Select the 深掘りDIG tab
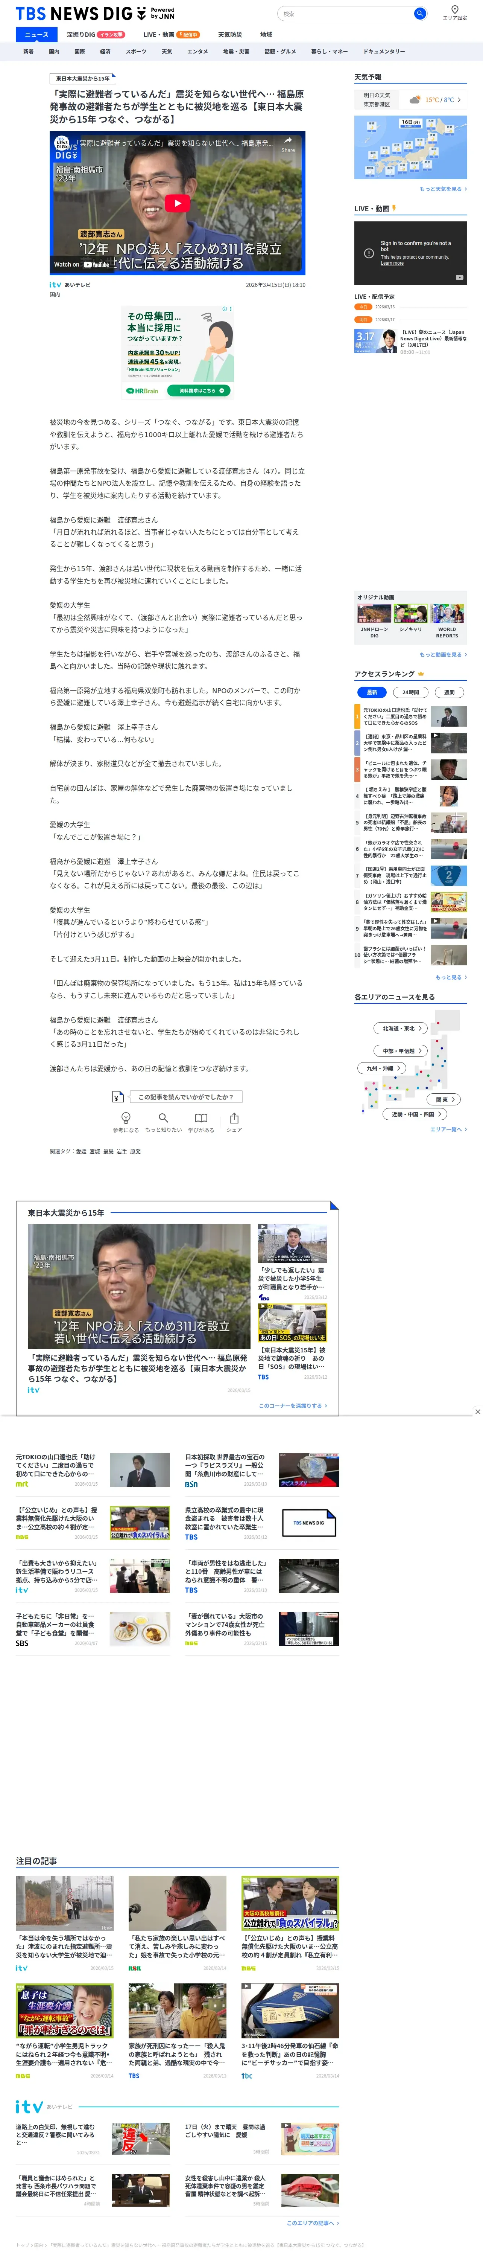 (x=96, y=35)
